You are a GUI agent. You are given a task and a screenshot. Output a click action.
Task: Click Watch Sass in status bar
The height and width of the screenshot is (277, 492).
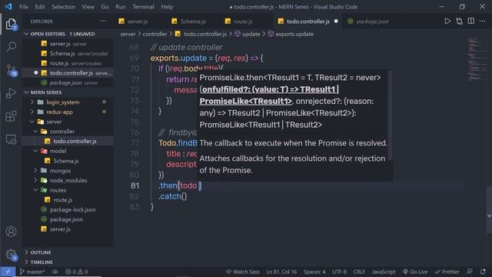tap(243, 272)
